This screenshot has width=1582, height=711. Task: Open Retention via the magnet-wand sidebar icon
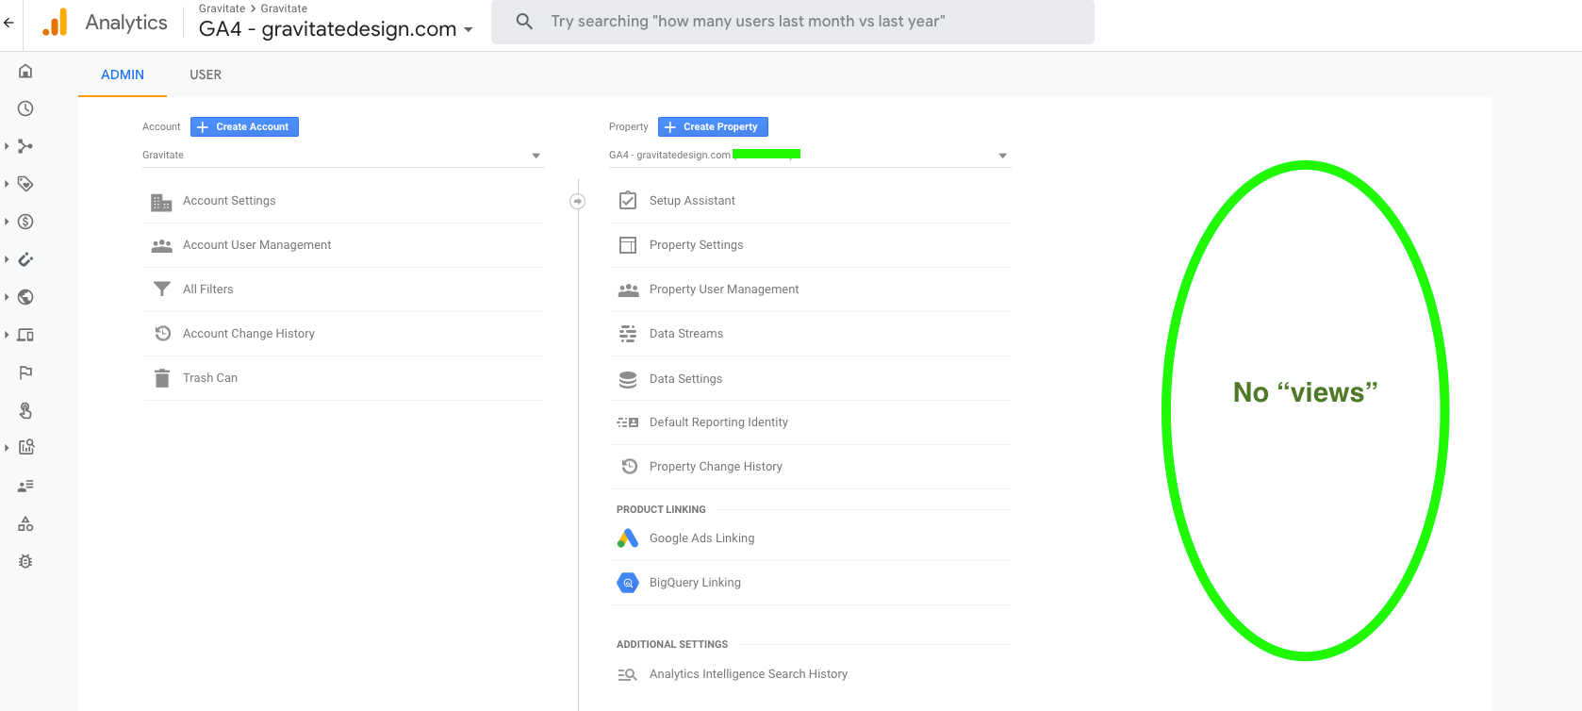tap(25, 259)
